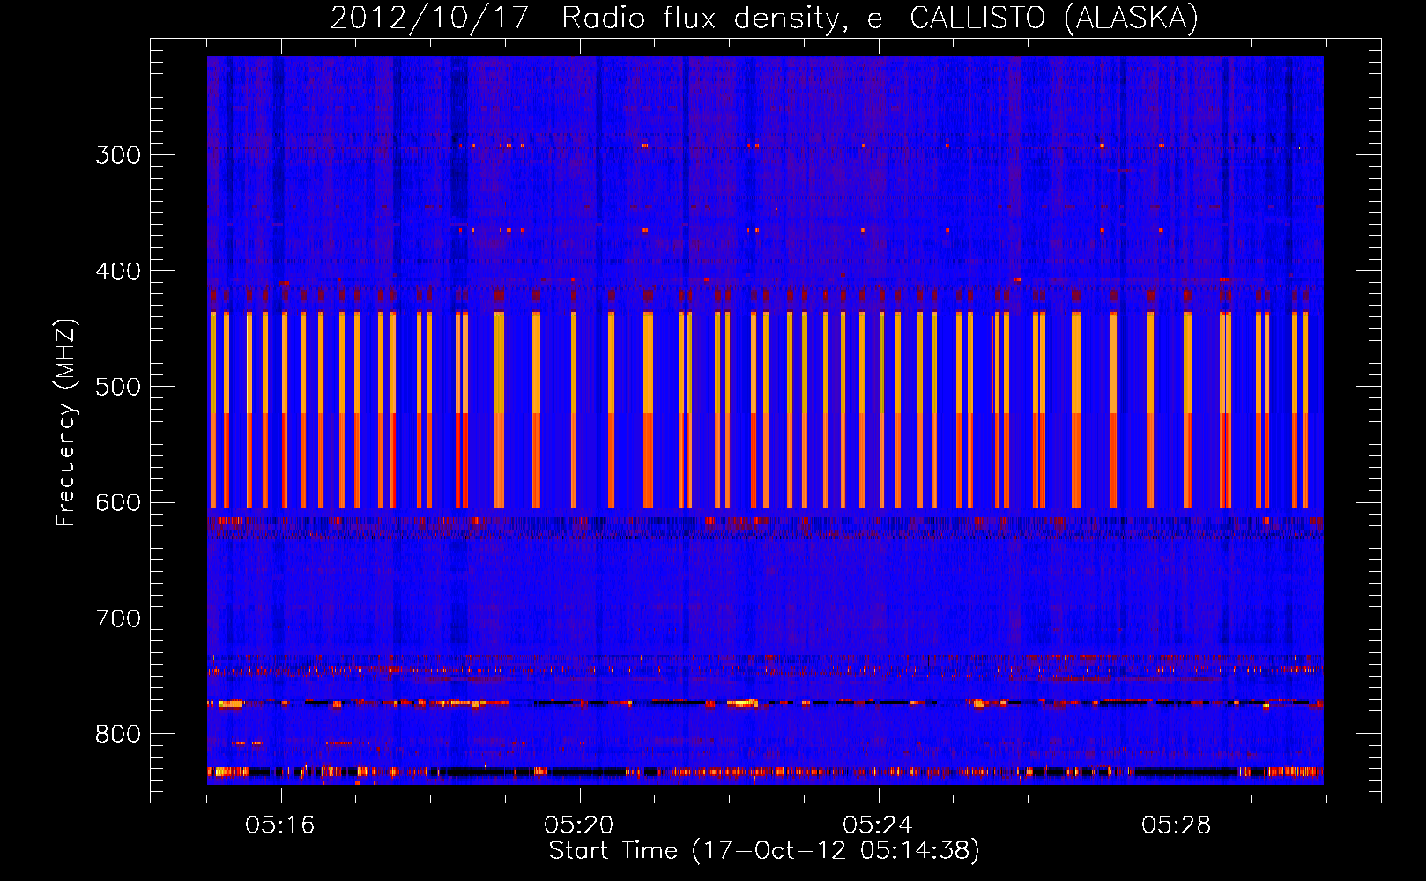The width and height of the screenshot is (1426, 881).
Task: Click the date "2012/10/17" in the title
Action: [428, 18]
